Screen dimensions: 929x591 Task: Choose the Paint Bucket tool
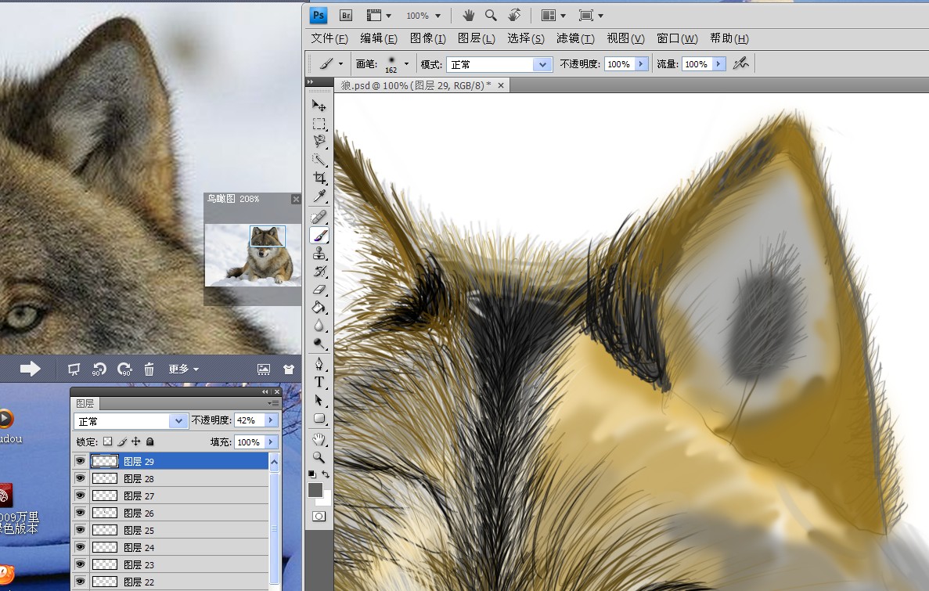point(319,308)
